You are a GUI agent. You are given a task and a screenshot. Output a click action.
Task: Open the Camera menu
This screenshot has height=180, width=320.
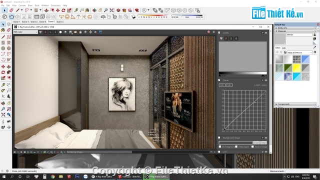tap(22, 5)
